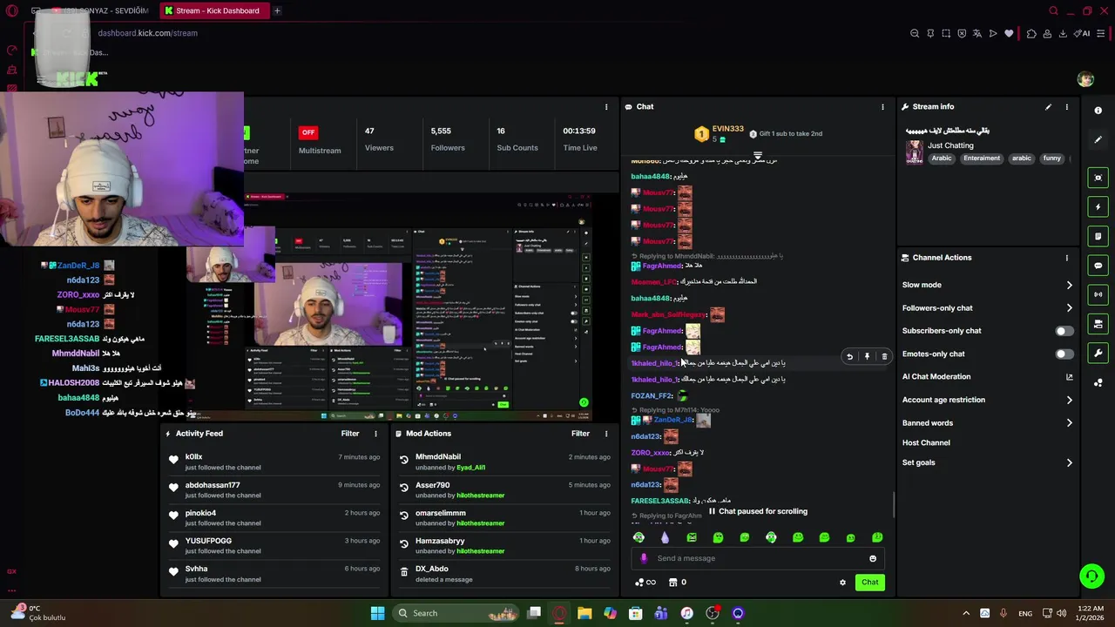
Task: Click the weather widget on taskbar
Action: (x=39, y=613)
